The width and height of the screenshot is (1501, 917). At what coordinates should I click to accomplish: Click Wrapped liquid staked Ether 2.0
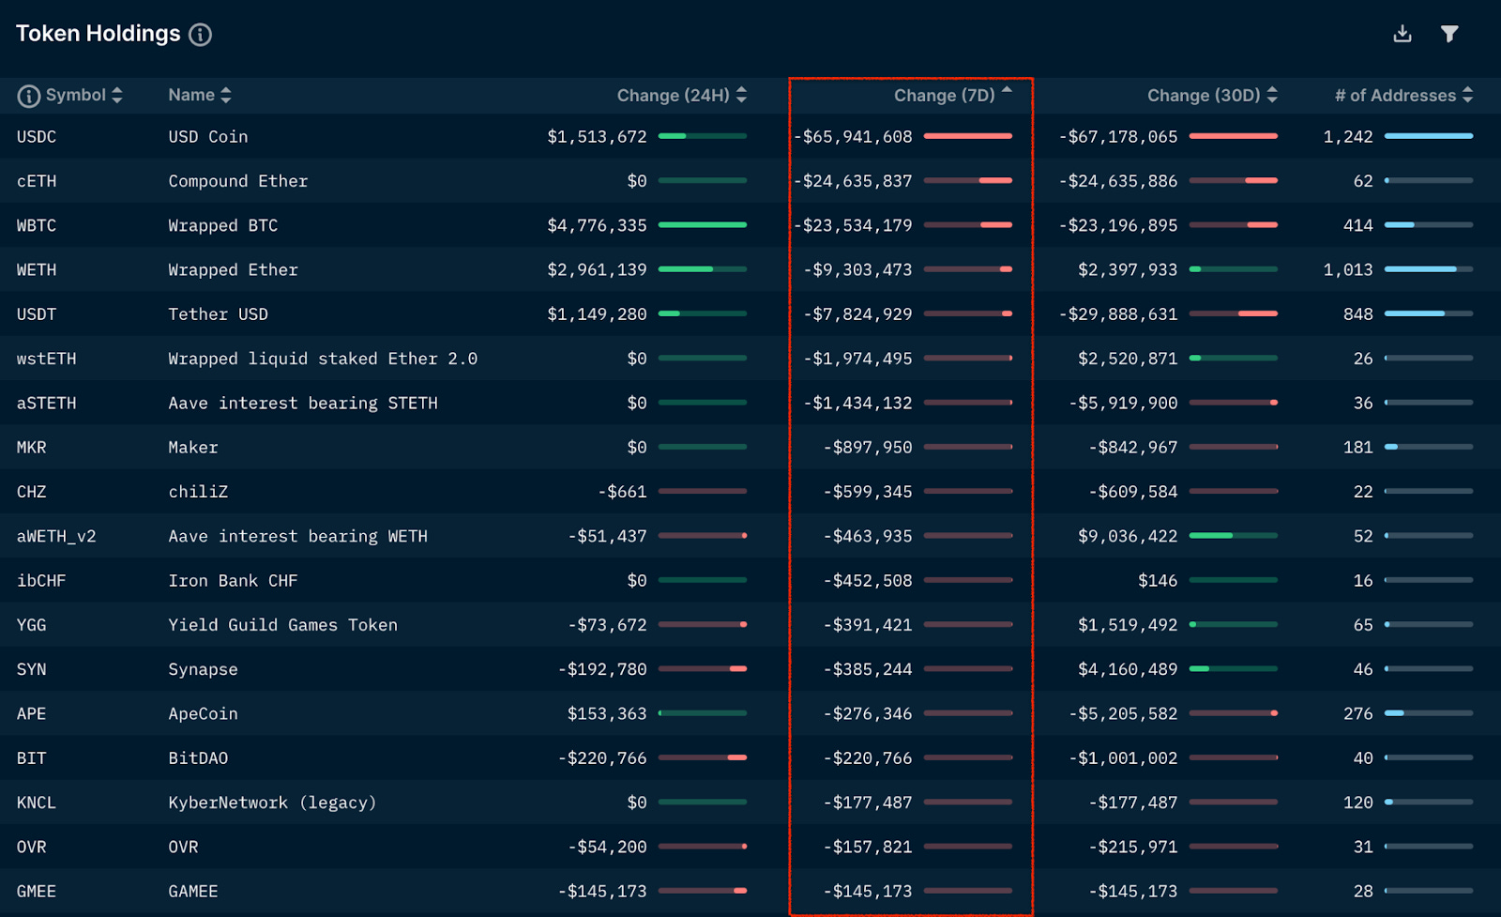click(x=323, y=359)
